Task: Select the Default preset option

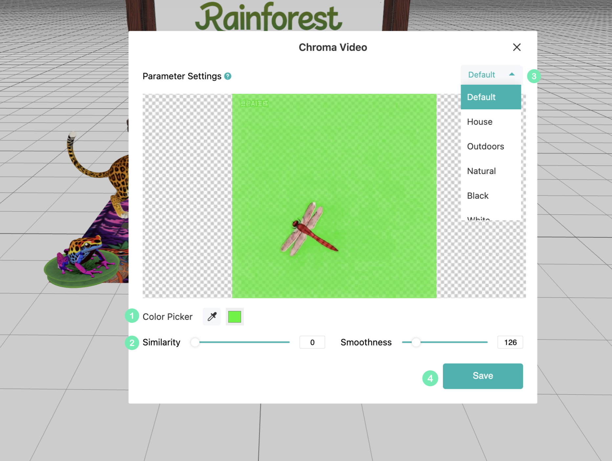Action: point(491,97)
